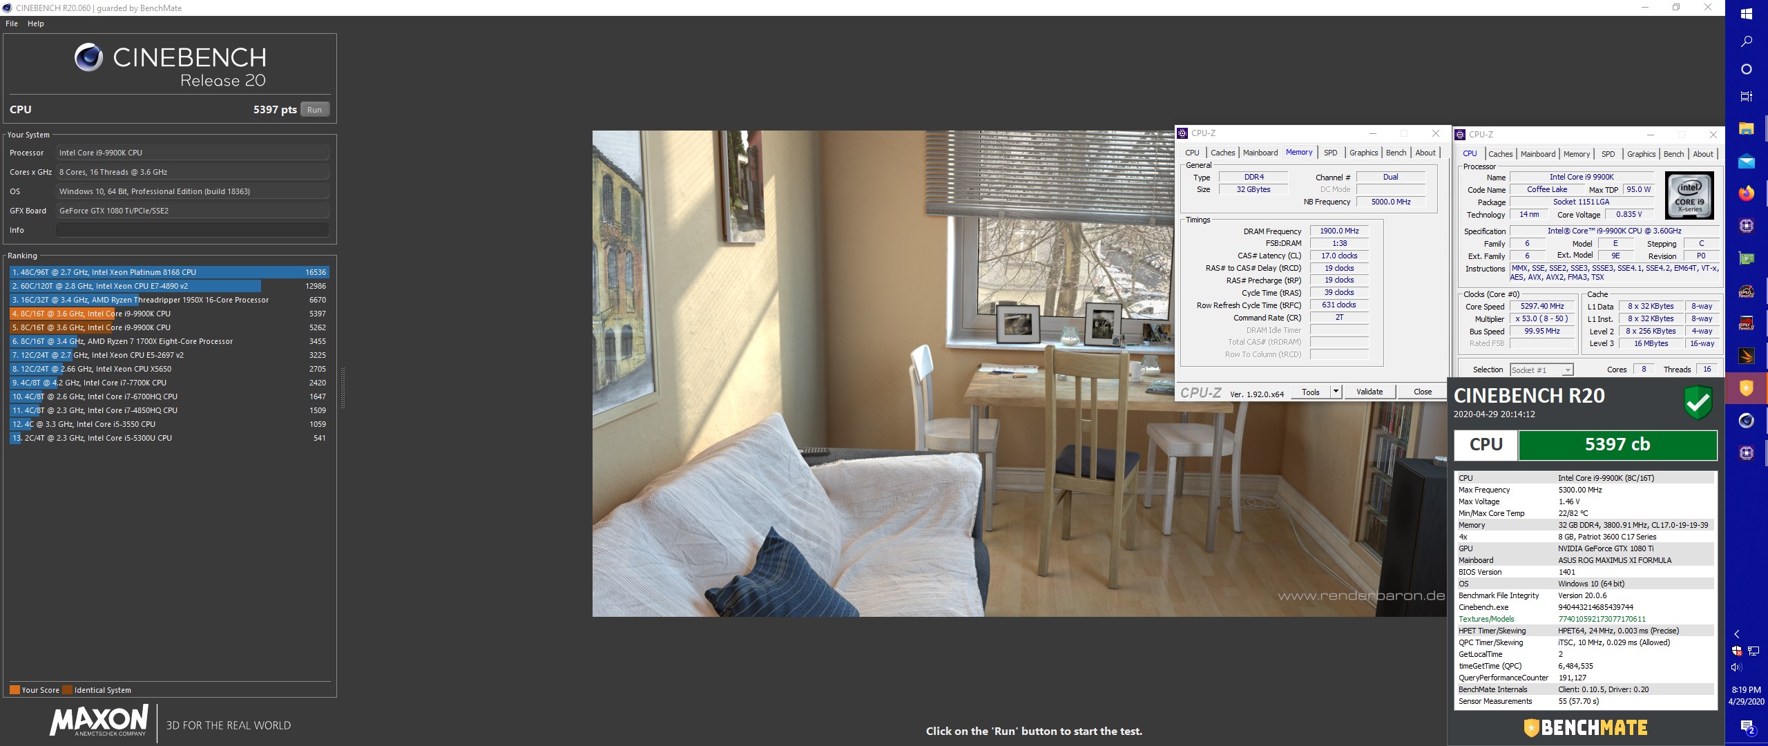
Task: Open the Bench tab in CPU-Z Memory window
Action: click(x=1396, y=153)
